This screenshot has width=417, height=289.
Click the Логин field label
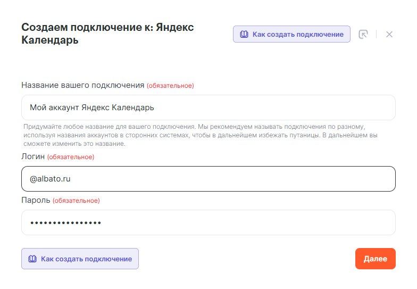click(33, 156)
